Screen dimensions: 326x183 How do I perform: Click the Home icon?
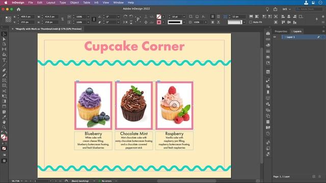[x=18, y=9]
